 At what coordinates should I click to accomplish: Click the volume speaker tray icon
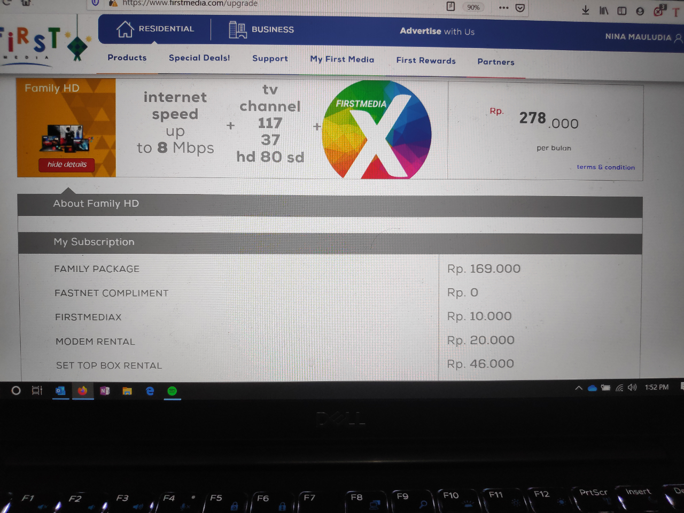632,387
